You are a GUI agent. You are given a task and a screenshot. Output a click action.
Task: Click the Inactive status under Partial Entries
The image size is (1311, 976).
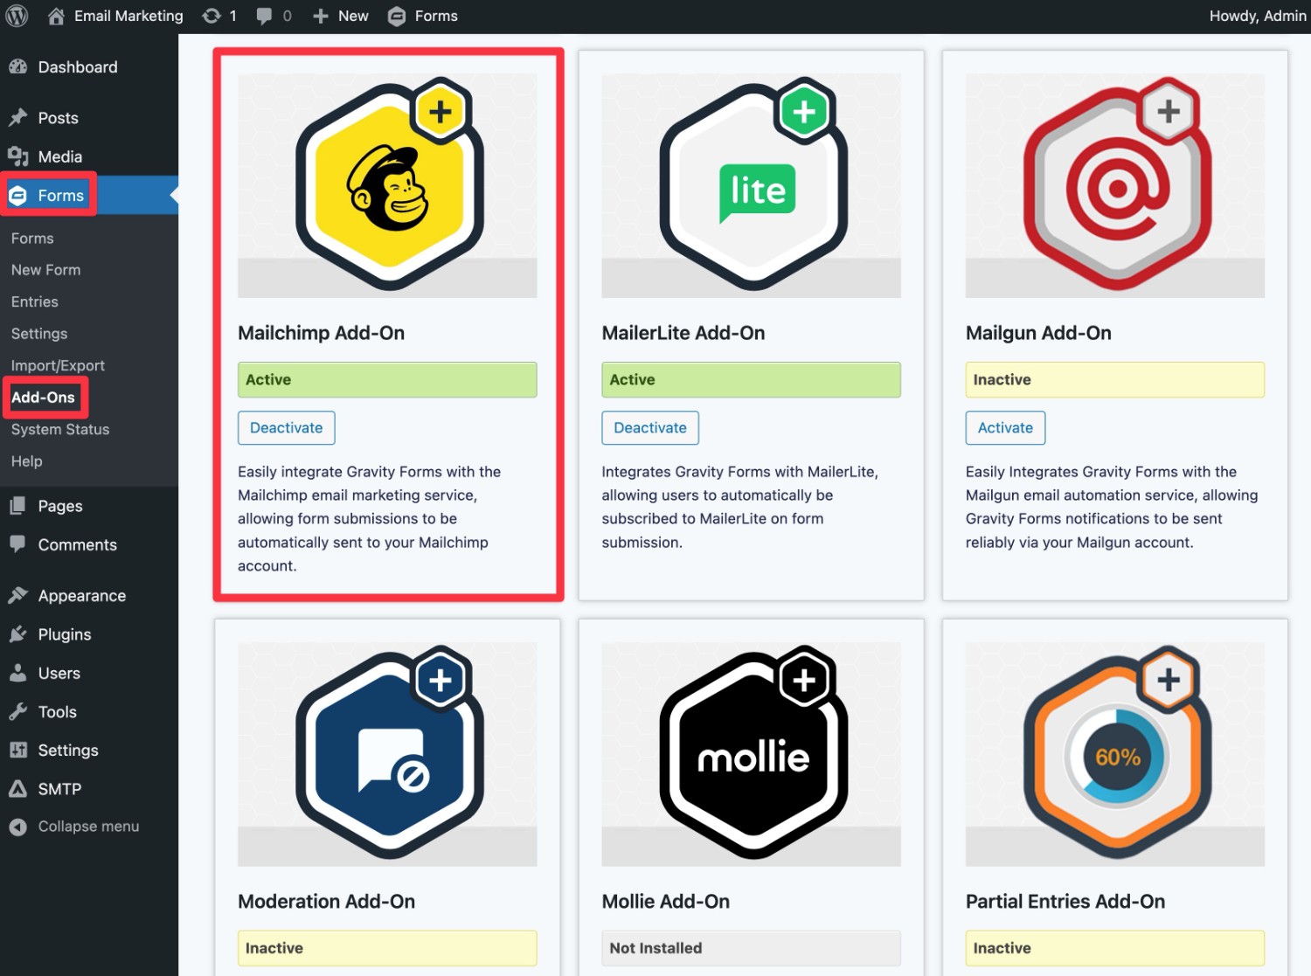coord(1114,948)
